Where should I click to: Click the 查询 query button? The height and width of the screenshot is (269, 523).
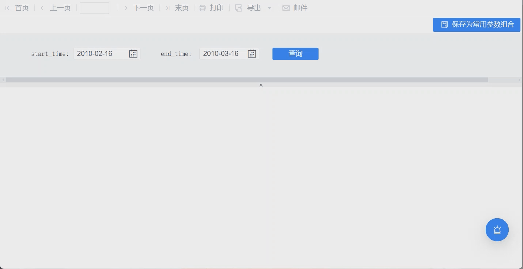pyautogui.click(x=295, y=53)
